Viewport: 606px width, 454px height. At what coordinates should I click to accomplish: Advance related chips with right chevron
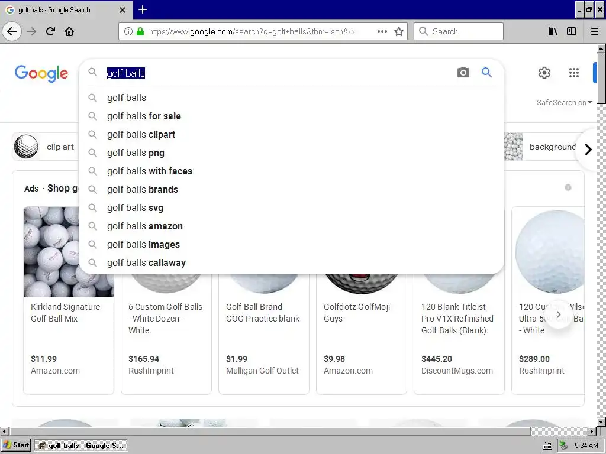(x=588, y=150)
